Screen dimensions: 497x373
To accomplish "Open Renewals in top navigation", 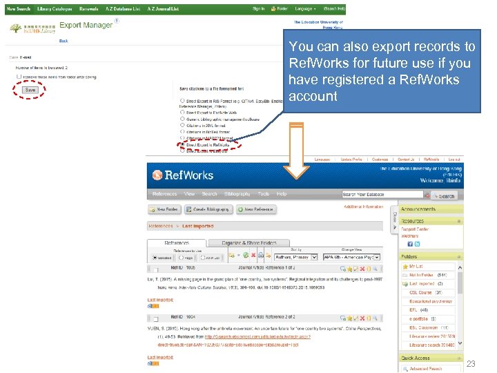I will pyautogui.click(x=89, y=9).
